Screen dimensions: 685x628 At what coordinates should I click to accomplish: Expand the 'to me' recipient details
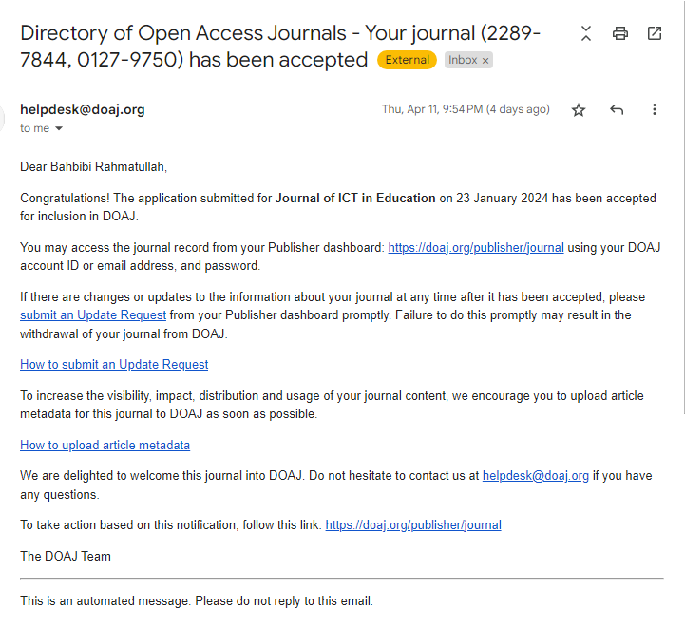click(x=59, y=129)
